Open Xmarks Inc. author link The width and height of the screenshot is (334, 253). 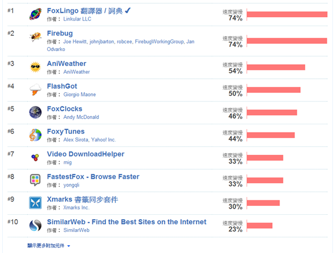(x=76, y=208)
